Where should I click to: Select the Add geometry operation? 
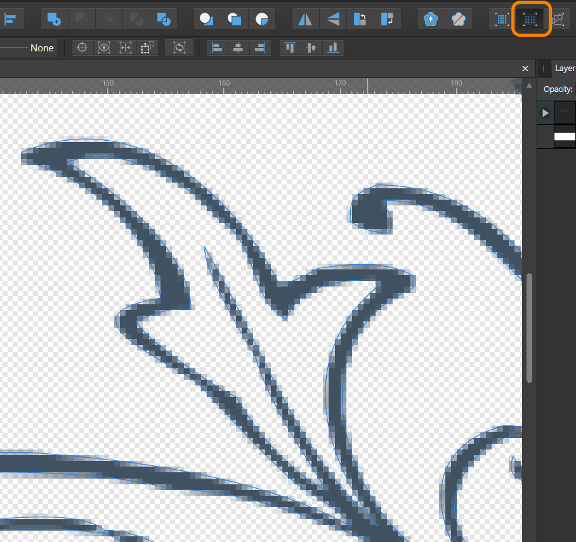54,18
